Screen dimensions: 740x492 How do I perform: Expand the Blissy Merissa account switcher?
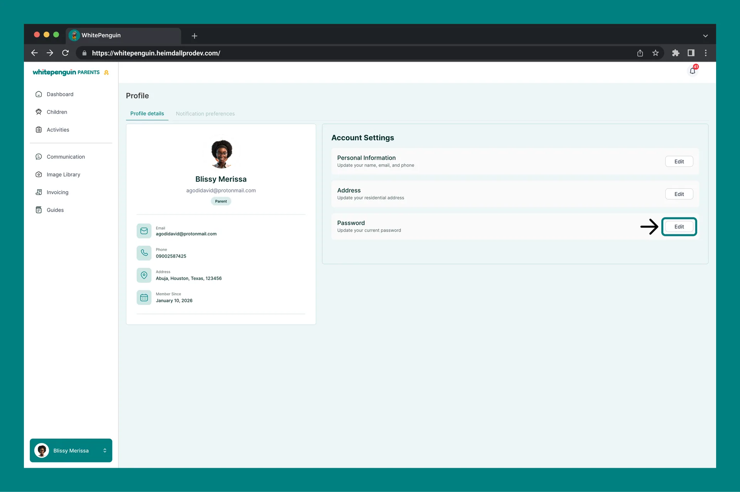(x=71, y=450)
